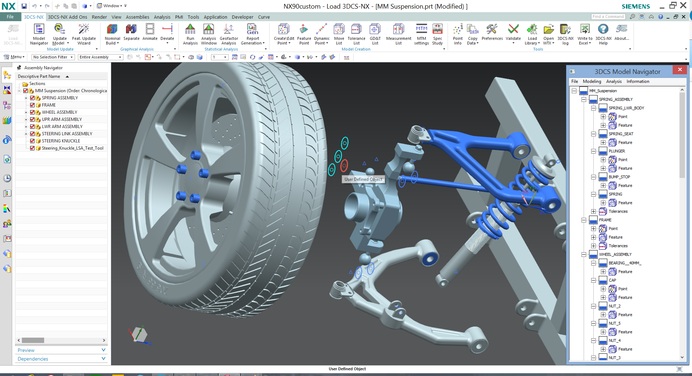Image resolution: width=692 pixels, height=376 pixels.
Task: Launch the Feat. Update Wizard
Action: click(x=84, y=34)
